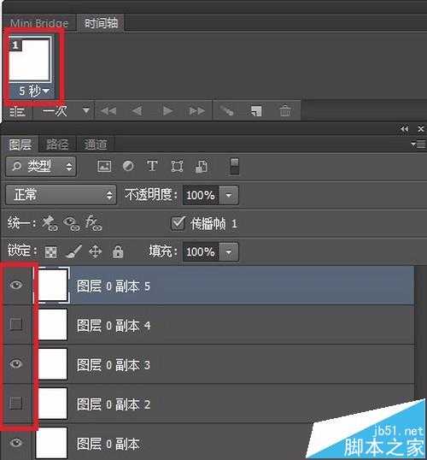Viewport: 427px width, 460px height.
Task: Hide layer 图层 0 副本 3
Action: (16, 363)
